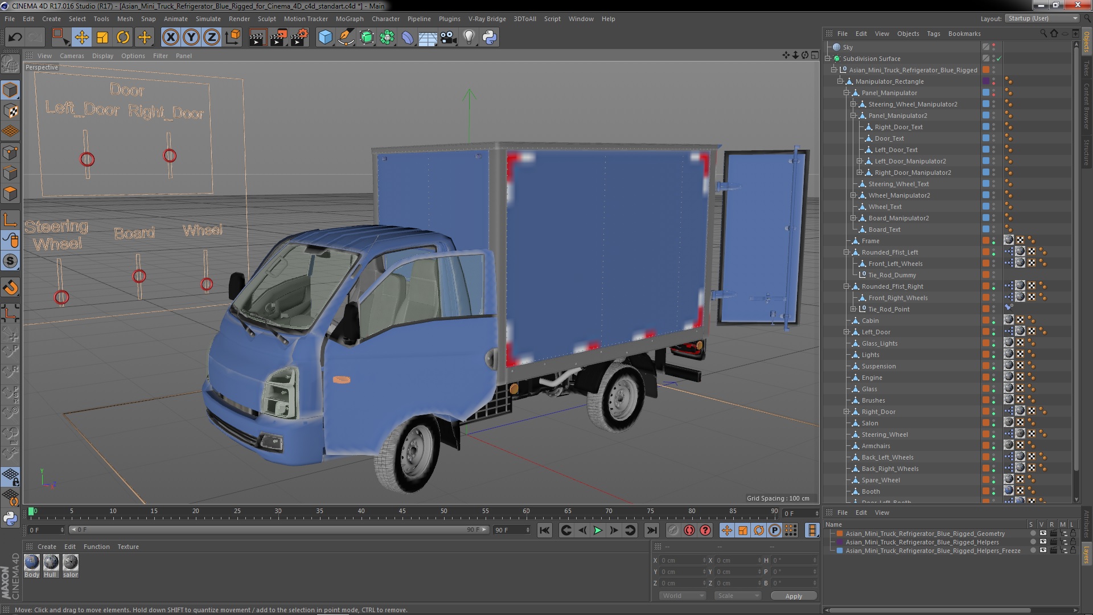The height and width of the screenshot is (615, 1093).
Task: Open the spline Pen tool
Action: [346, 38]
